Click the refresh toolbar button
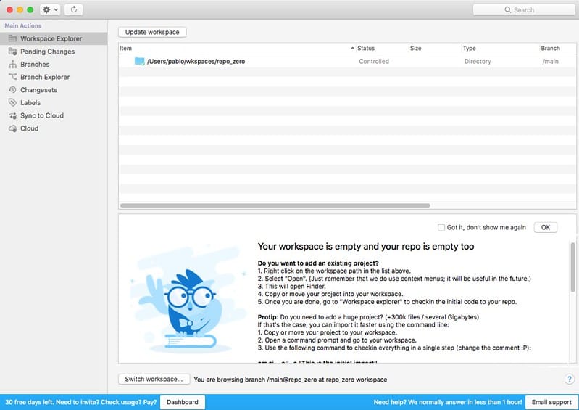The width and height of the screenshot is (579, 410). point(74,9)
